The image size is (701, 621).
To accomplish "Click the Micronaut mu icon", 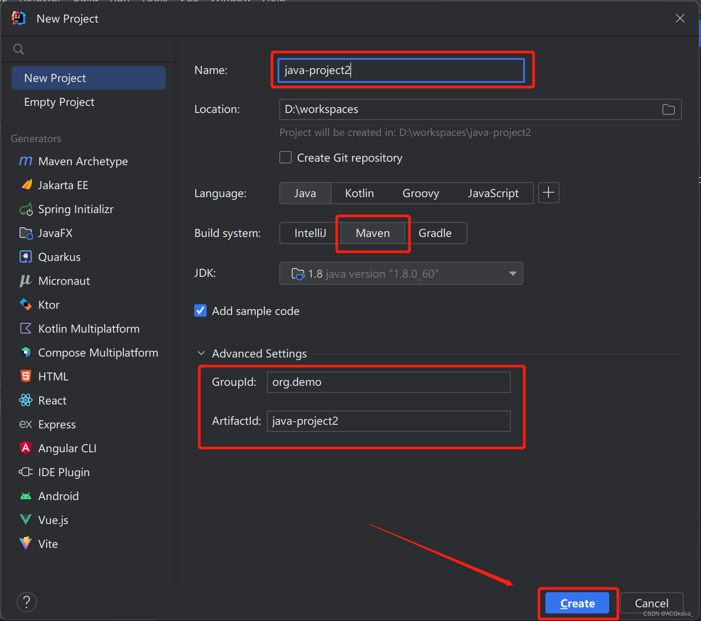I will pos(26,281).
